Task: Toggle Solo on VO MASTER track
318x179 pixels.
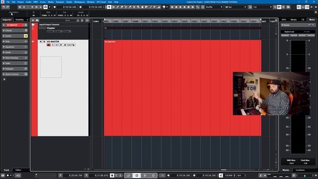Action: coord(44,41)
